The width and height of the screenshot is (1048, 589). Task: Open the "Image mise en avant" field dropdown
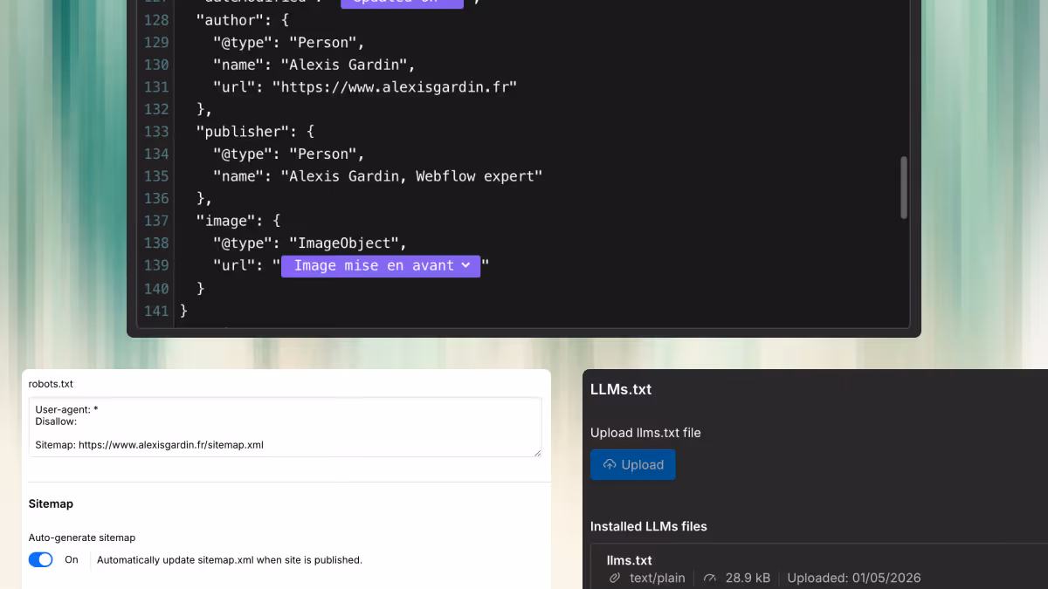(381, 265)
